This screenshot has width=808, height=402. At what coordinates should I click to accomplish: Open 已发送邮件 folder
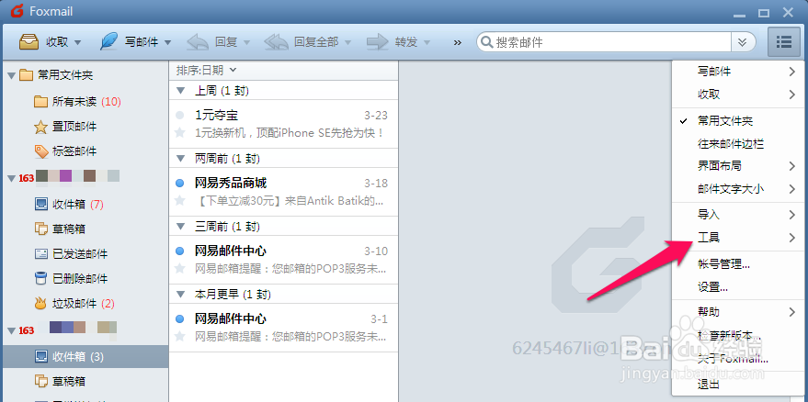pyautogui.click(x=71, y=253)
